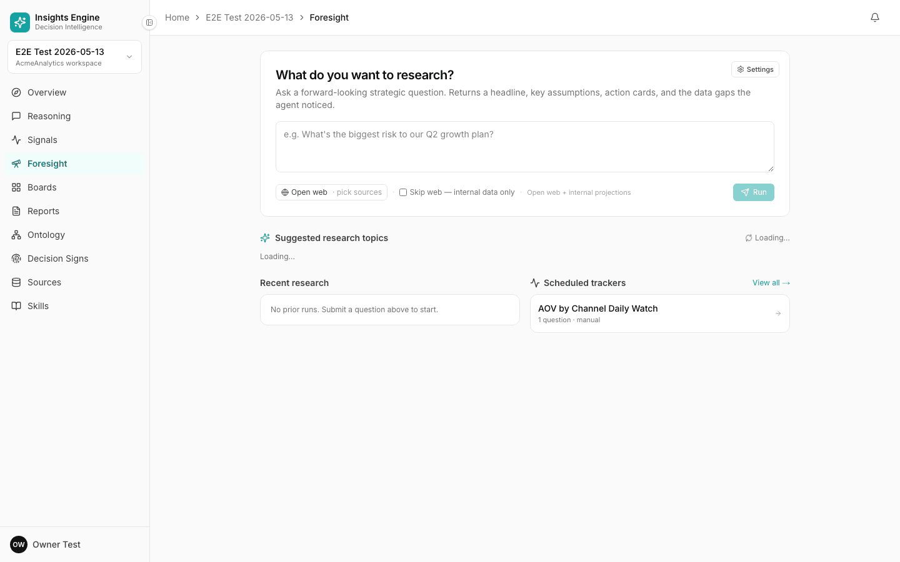This screenshot has width=900, height=562.
Task: Expand the E2E Test workspace switcher
Action: click(x=74, y=57)
